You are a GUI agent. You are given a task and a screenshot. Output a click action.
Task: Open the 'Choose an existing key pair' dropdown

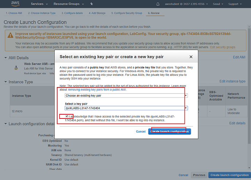pyautogui.click(x=126, y=96)
